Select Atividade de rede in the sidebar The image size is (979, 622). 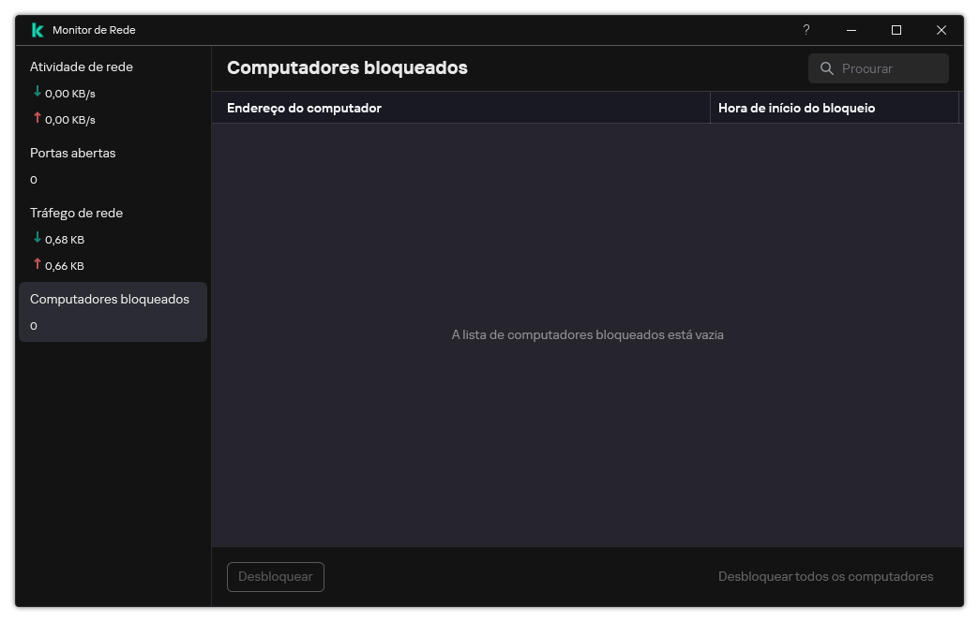[81, 67]
